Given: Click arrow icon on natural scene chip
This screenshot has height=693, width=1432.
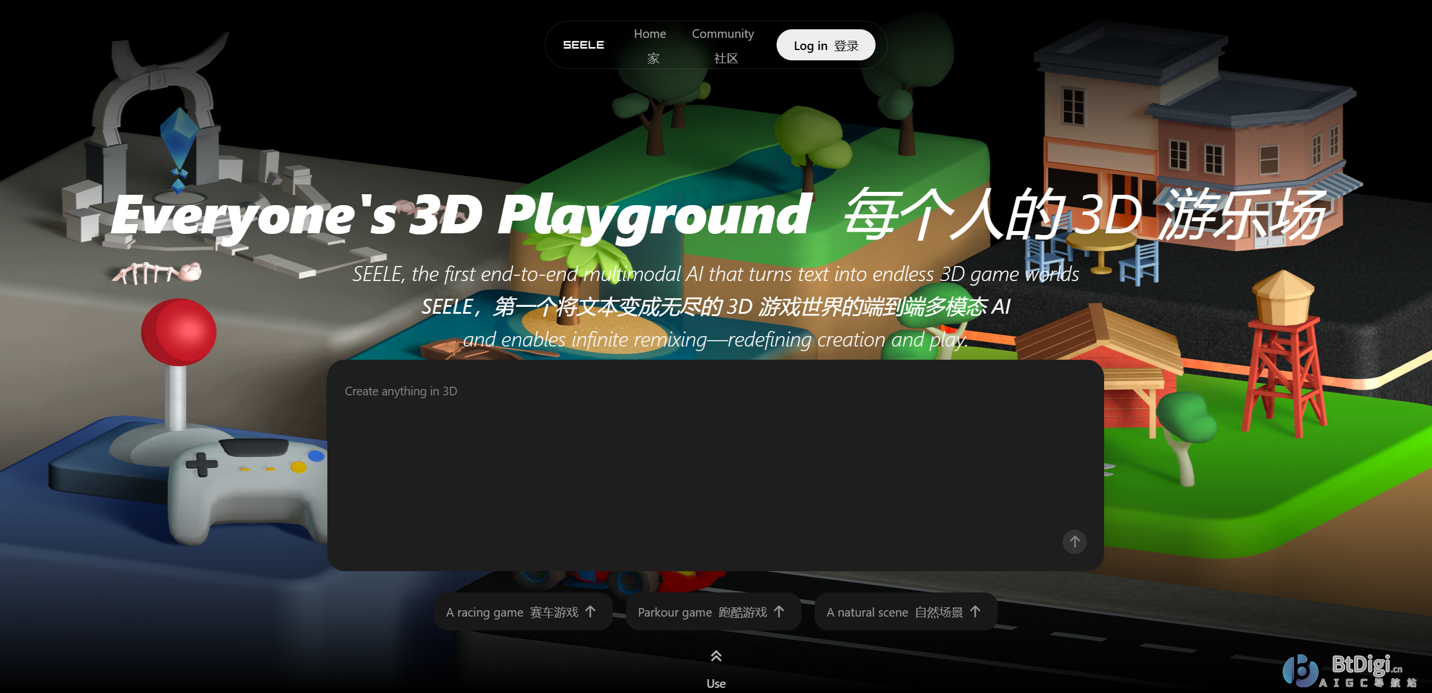Looking at the screenshot, I should point(976,611).
